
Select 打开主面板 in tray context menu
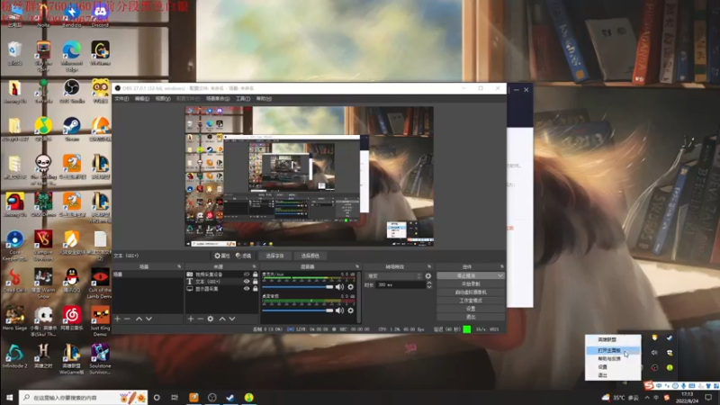point(613,350)
